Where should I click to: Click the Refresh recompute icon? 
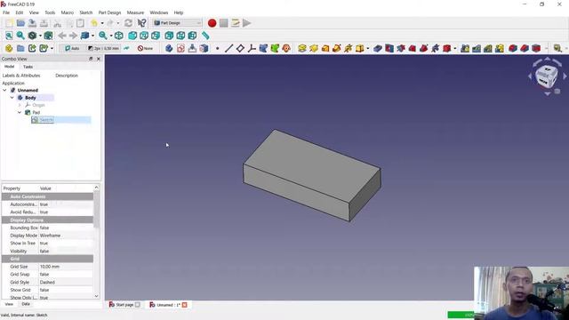(x=128, y=23)
